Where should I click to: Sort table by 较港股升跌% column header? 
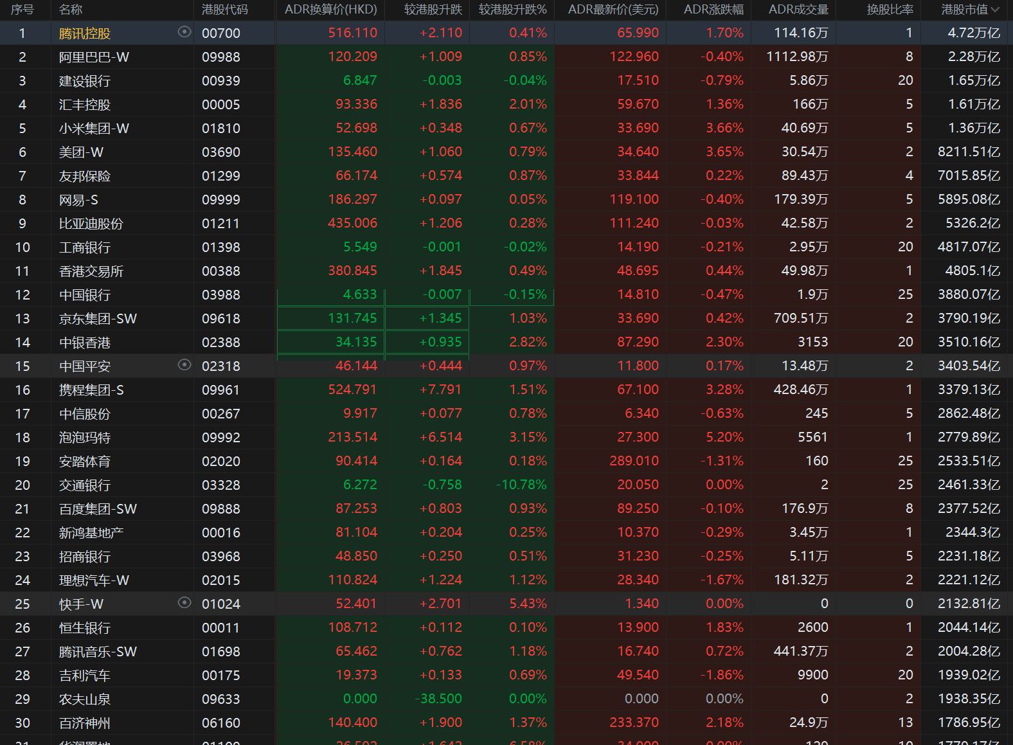pos(512,10)
